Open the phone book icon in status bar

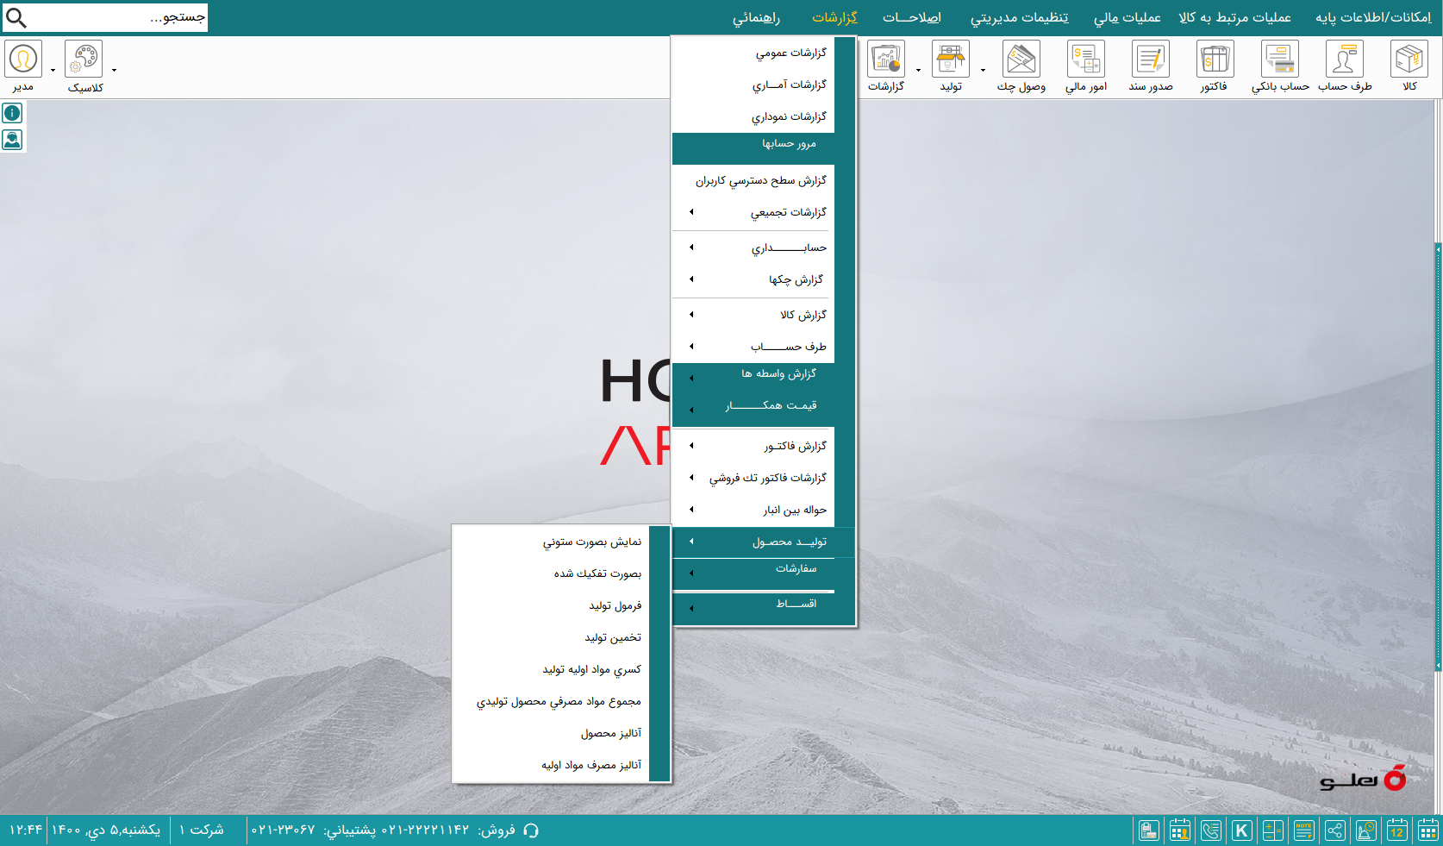(x=1210, y=830)
